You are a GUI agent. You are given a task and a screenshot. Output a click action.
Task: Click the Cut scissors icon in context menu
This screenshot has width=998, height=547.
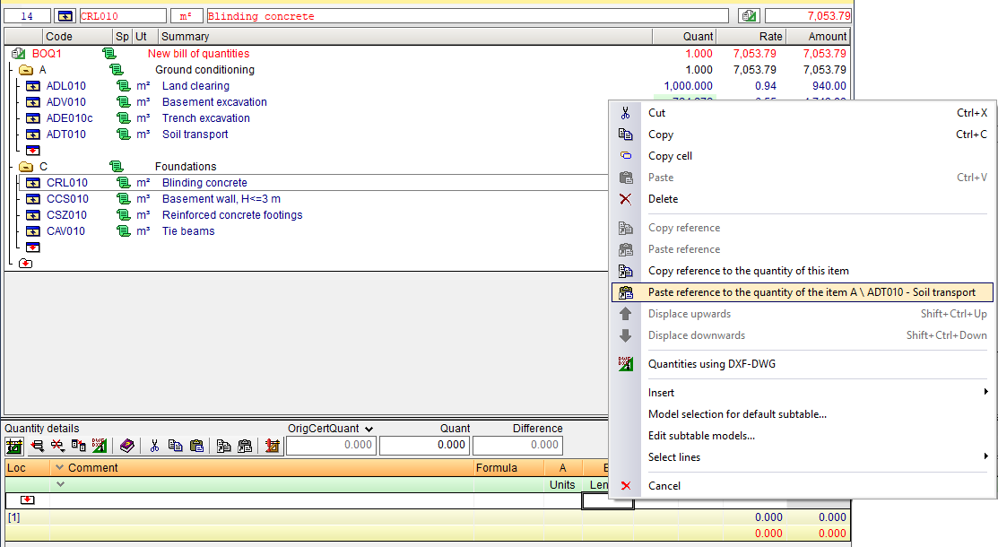tap(626, 113)
